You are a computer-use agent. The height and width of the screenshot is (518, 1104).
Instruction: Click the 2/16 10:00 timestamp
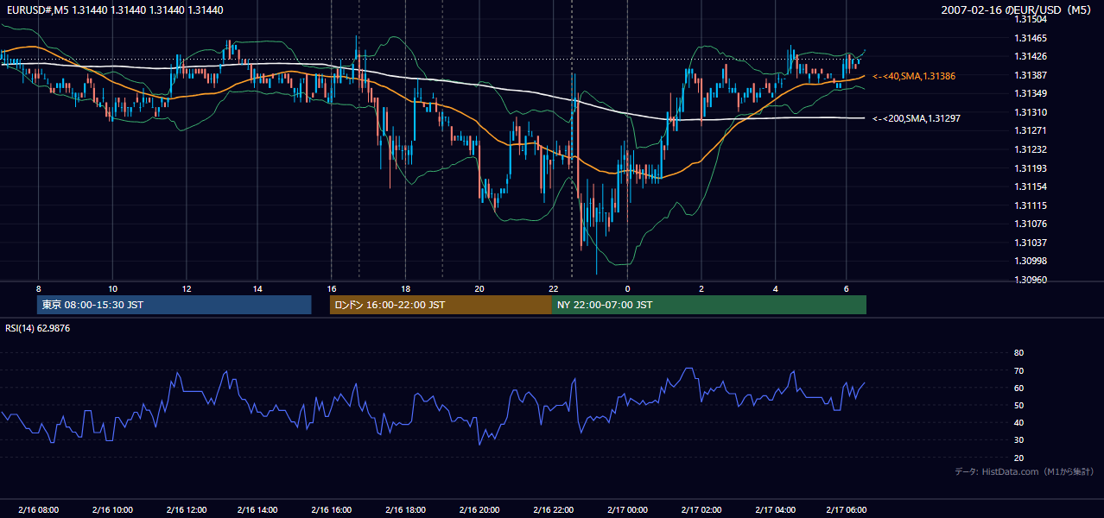pos(111,509)
